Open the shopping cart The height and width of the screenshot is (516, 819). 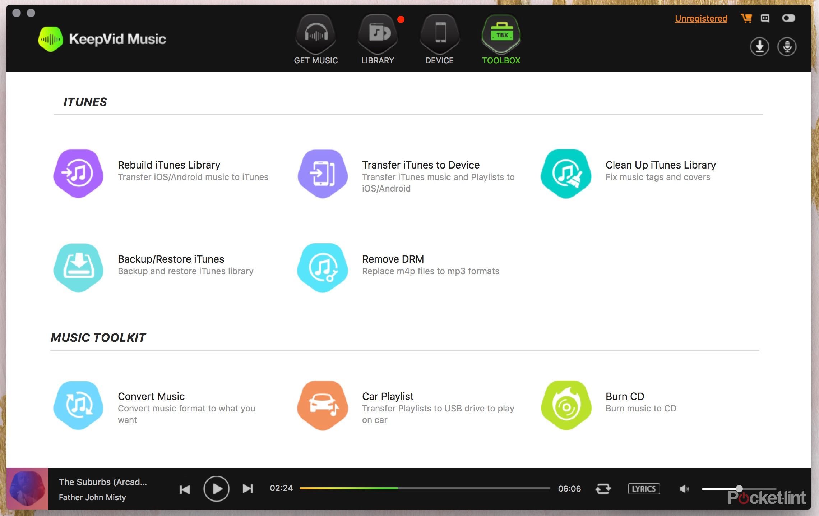click(747, 18)
